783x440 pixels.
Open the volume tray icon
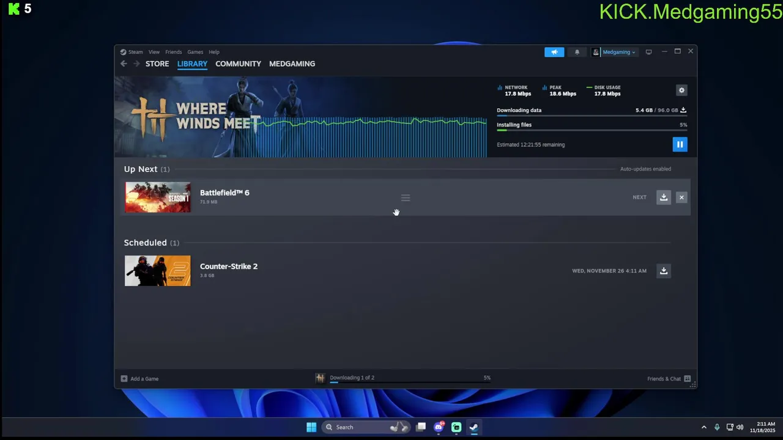point(740,427)
